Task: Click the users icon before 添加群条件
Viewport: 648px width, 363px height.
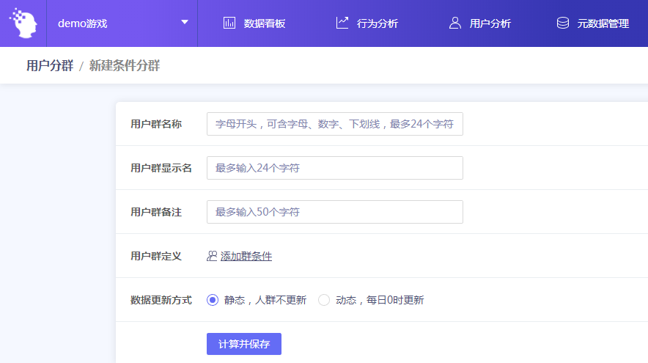Action: coord(212,256)
